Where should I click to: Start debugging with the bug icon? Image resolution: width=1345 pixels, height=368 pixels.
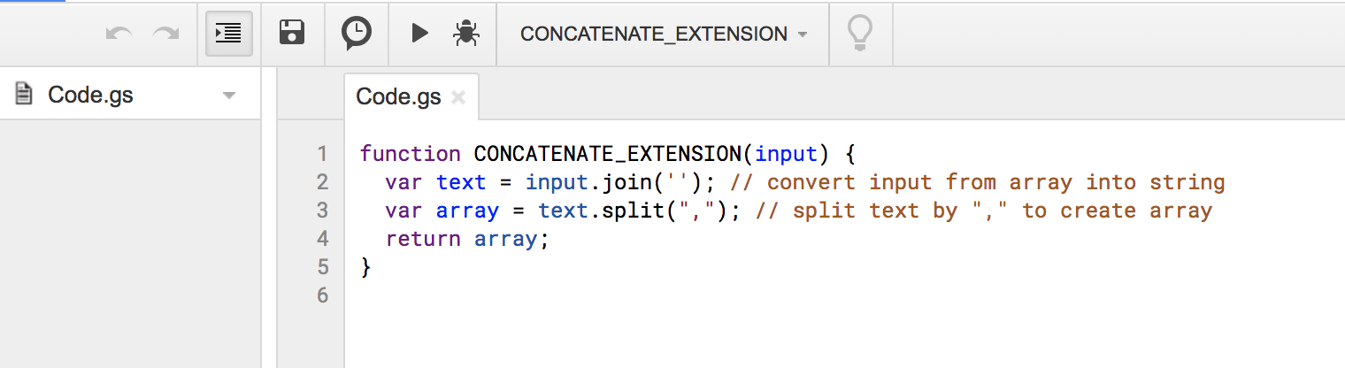pos(465,34)
